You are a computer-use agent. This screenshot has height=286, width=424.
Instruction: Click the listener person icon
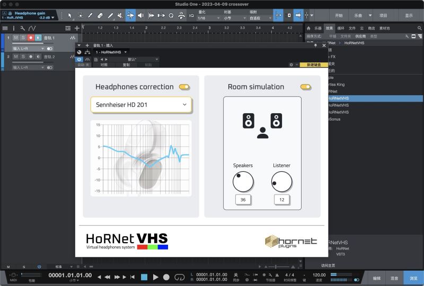262,133
